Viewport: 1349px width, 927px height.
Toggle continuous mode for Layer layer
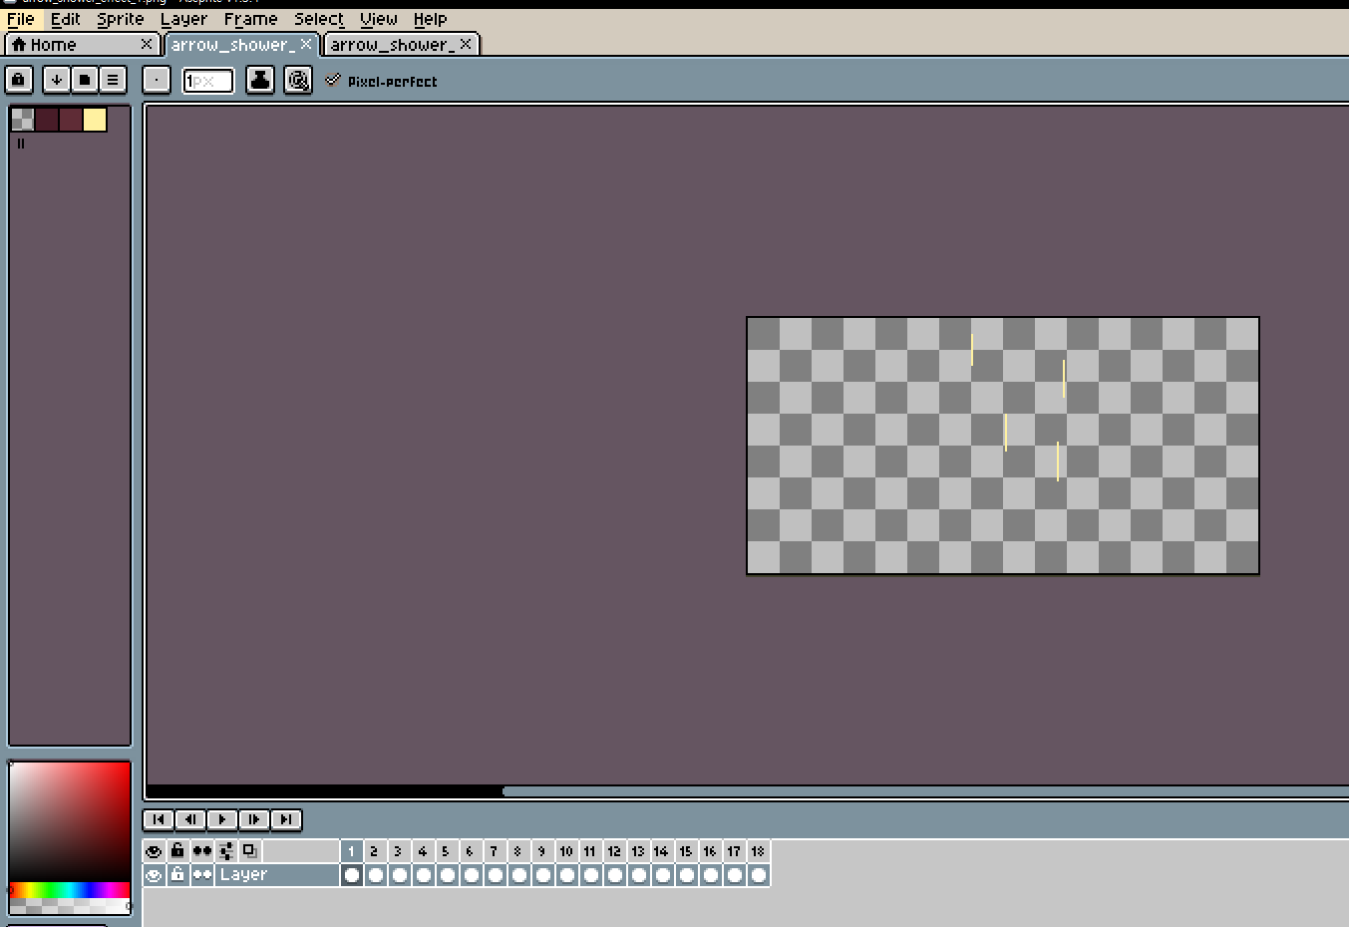[202, 875]
